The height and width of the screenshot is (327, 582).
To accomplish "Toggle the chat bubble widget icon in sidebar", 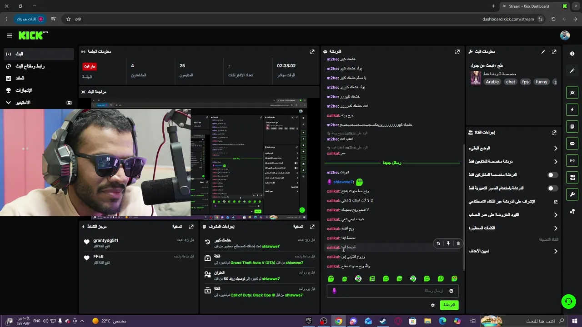I will (572, 144).
